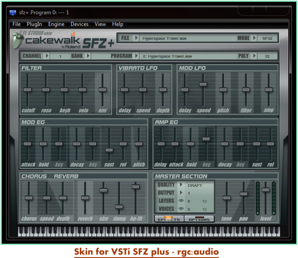Open the Engine menu
298x258 pixels.
[x=56, y=24]
